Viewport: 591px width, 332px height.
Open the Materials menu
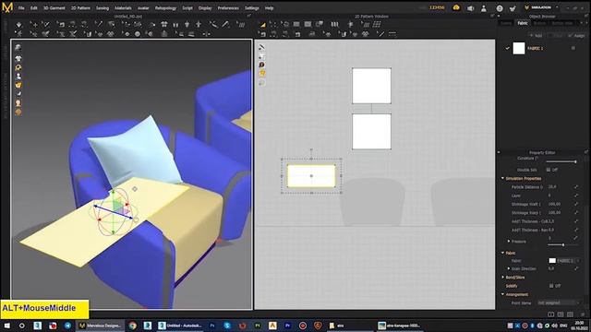coord(123,8)
